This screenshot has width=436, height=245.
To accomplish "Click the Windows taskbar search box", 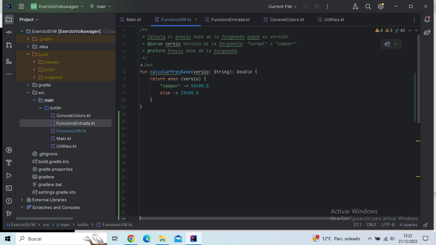I will pos(61,238).
